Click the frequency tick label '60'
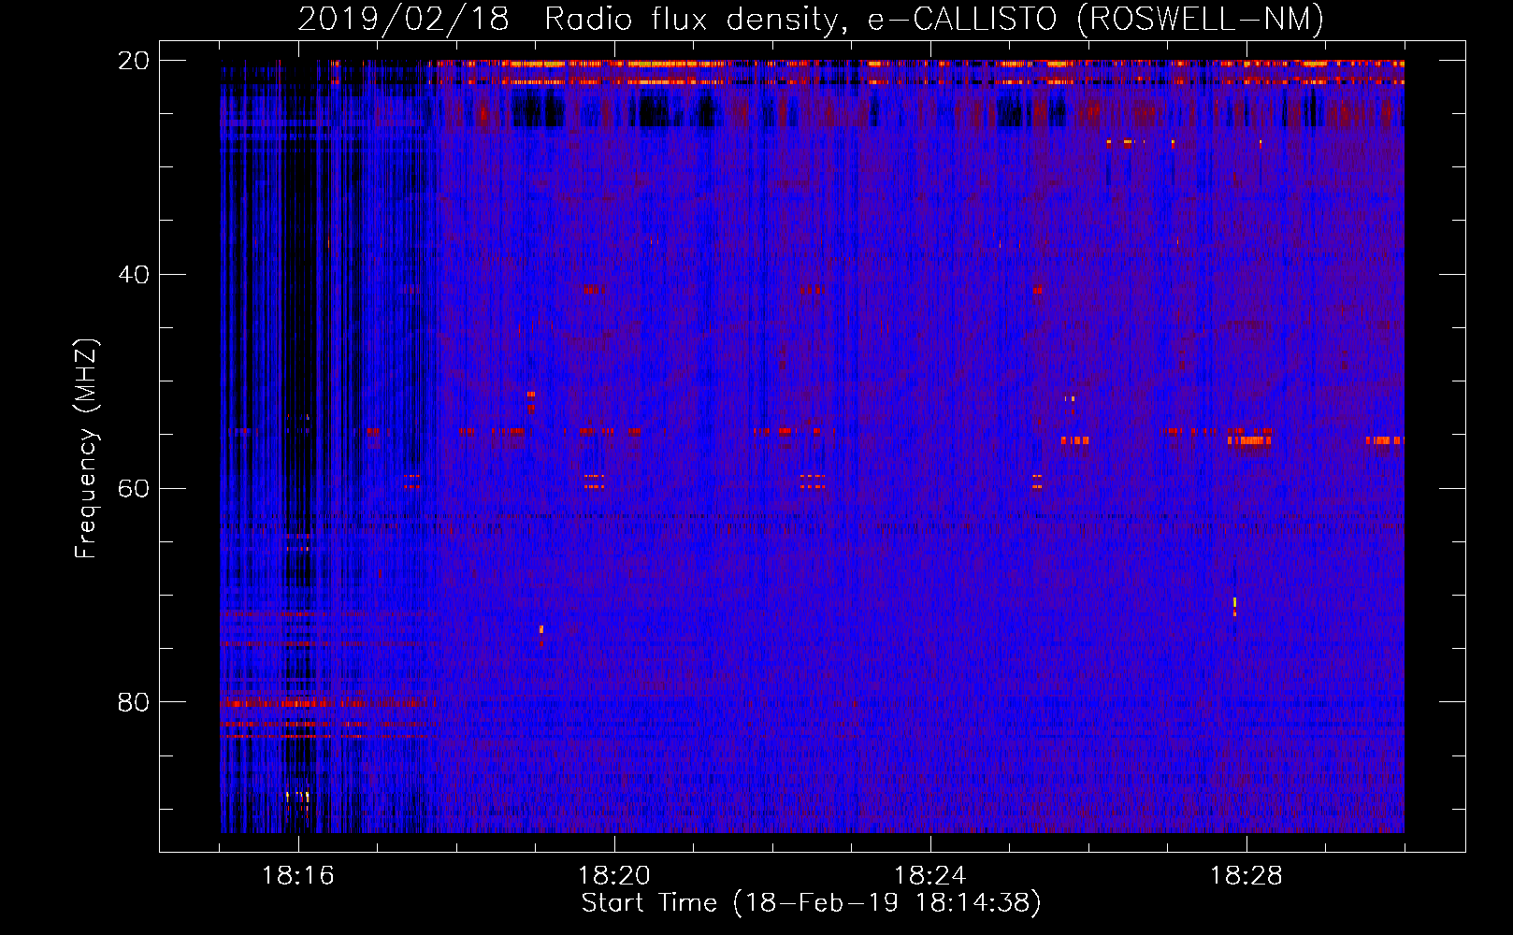The height and width of the screenshot is (935, 1513). 134,489
